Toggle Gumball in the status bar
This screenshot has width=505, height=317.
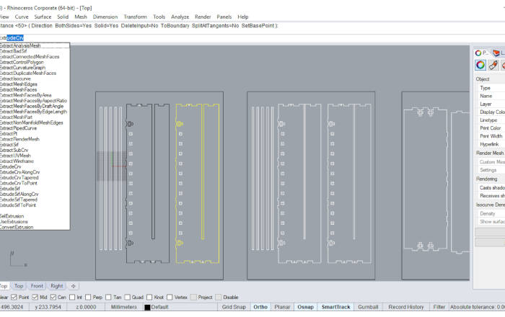pyautogui.click(x=368, y=307)
